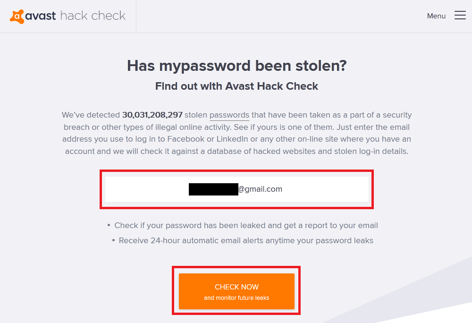
Task: Click the dotted-underlined "passwords" term
Action: [x=229, y=115]
